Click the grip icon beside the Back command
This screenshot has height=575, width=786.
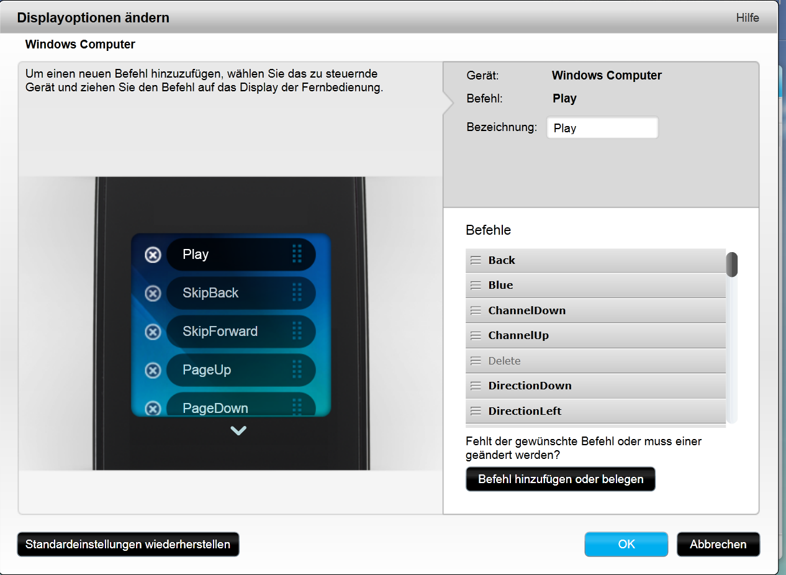point(476,261)
